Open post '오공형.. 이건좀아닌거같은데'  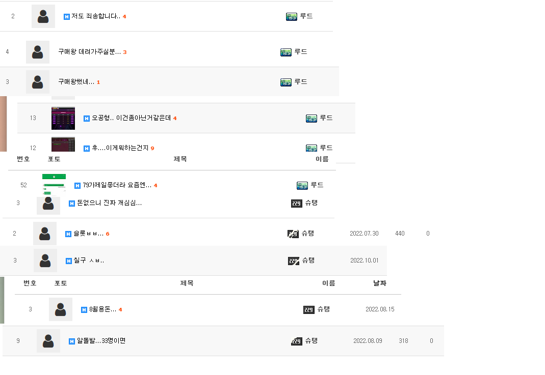click(x=131, y=118)
